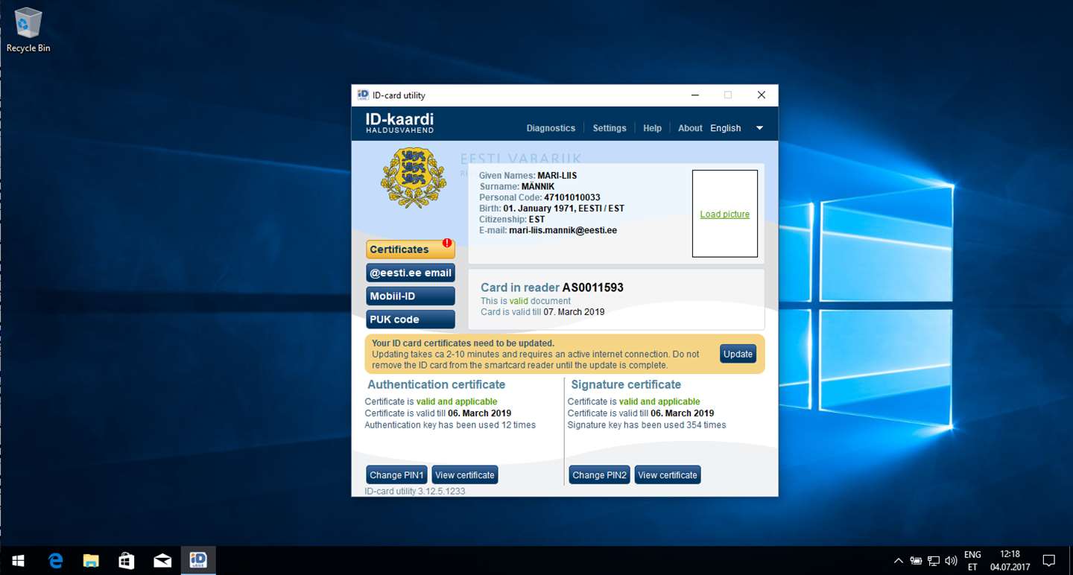The image size is (1073, 575).
Task: Click the version text ID-card utility 3.12.5.1233
Action: [x=415, y=491]
